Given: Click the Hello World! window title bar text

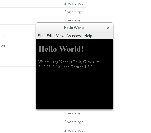Looking at the screenshot, I should (x=75, y=28).
